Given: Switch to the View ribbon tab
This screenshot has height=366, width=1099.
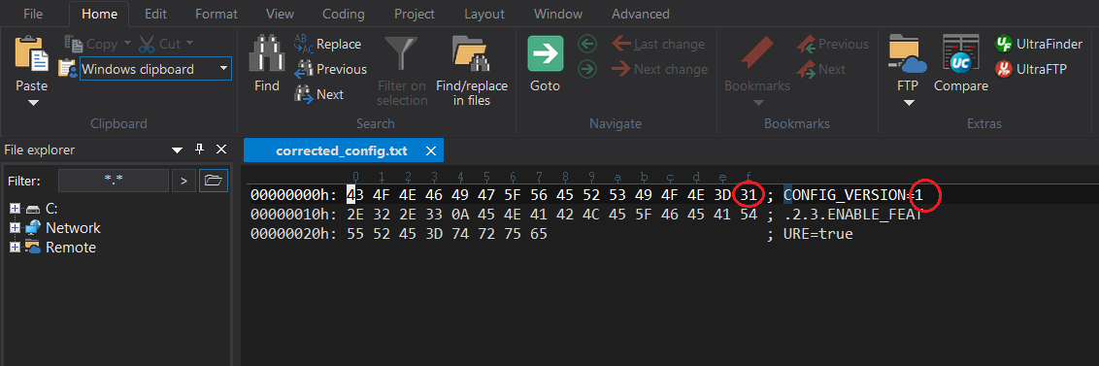Looking at the screenshot, I should coord(280,14).
